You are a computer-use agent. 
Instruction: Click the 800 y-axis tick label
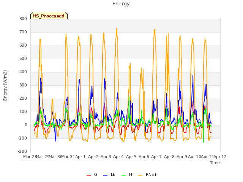[x=23, y=19]
